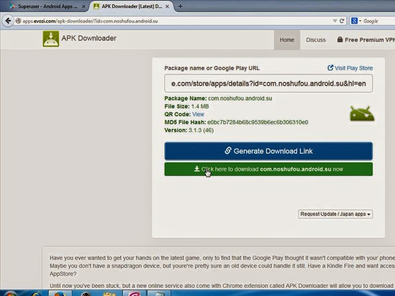Click the Android robot app icon
The height and width of the screenshot is (296, 395).
click(x=362, y=114)
